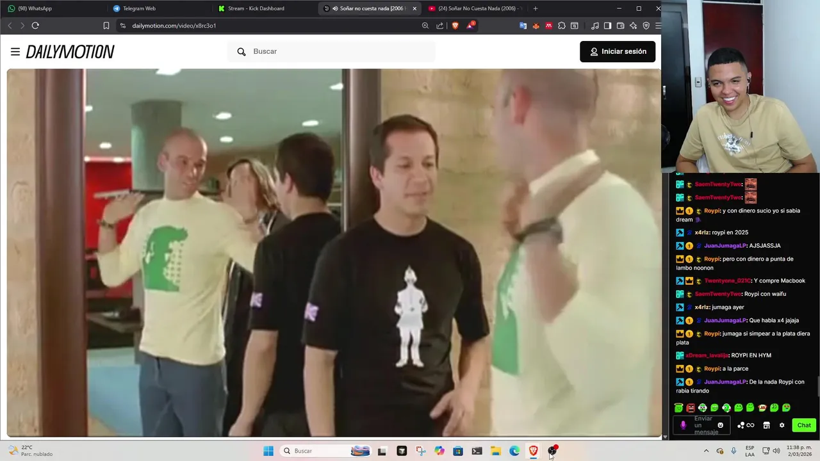Open Brave Rewards triangle icon
The width and height of the screenshot is (820, 461).
click(x=471, y=26)
